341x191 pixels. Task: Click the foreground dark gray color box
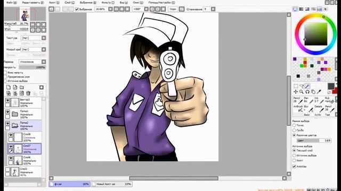(x=331, y=86)
